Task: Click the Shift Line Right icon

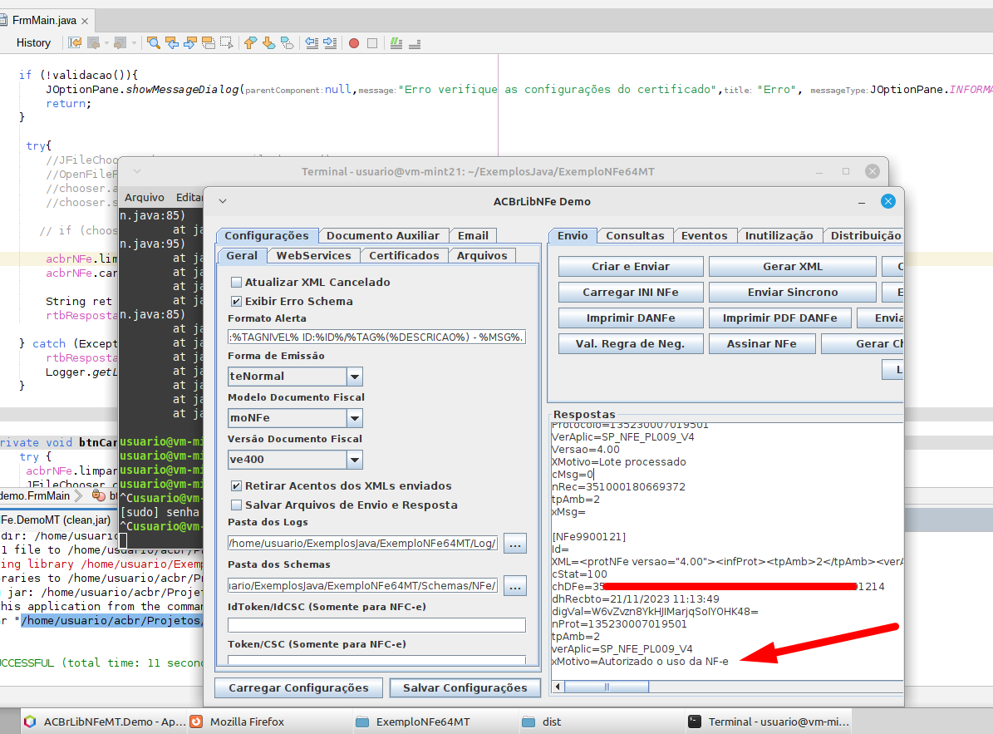Action: coord(330,43)
